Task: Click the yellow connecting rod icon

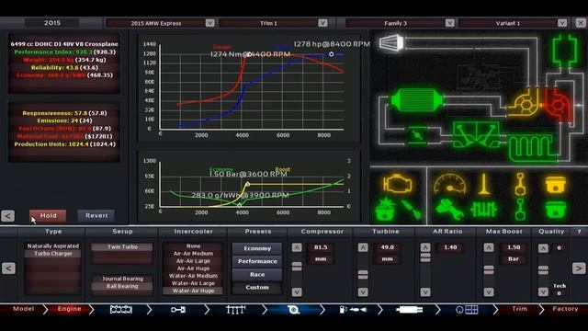Action: pyautogui.click(x=520, y=184)
